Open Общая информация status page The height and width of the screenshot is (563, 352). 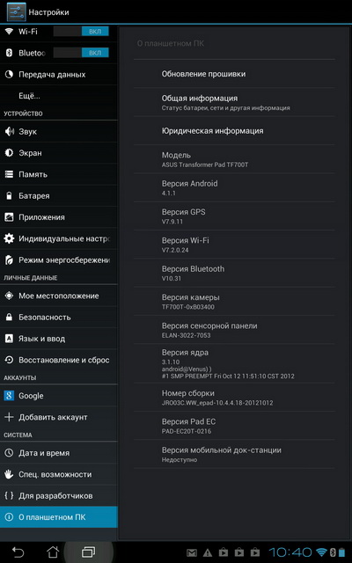(234, 102)
